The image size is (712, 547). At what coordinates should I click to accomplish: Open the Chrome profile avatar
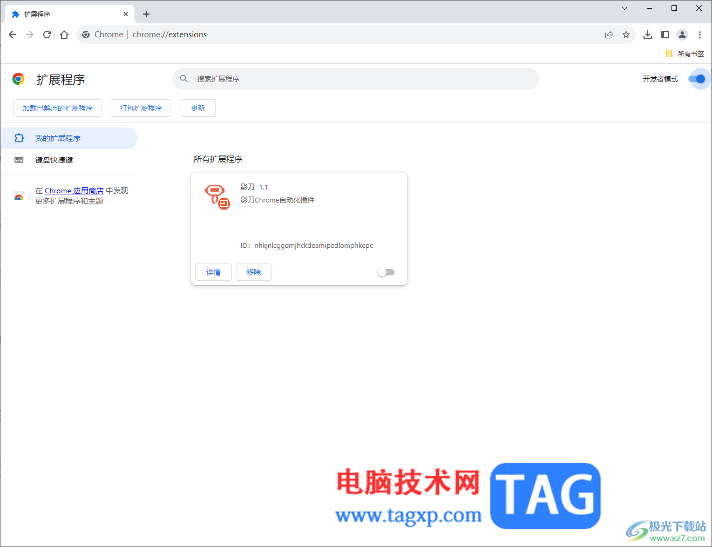[682, 34]
